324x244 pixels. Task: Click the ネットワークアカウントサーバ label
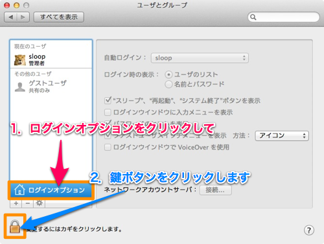(150, 190)
